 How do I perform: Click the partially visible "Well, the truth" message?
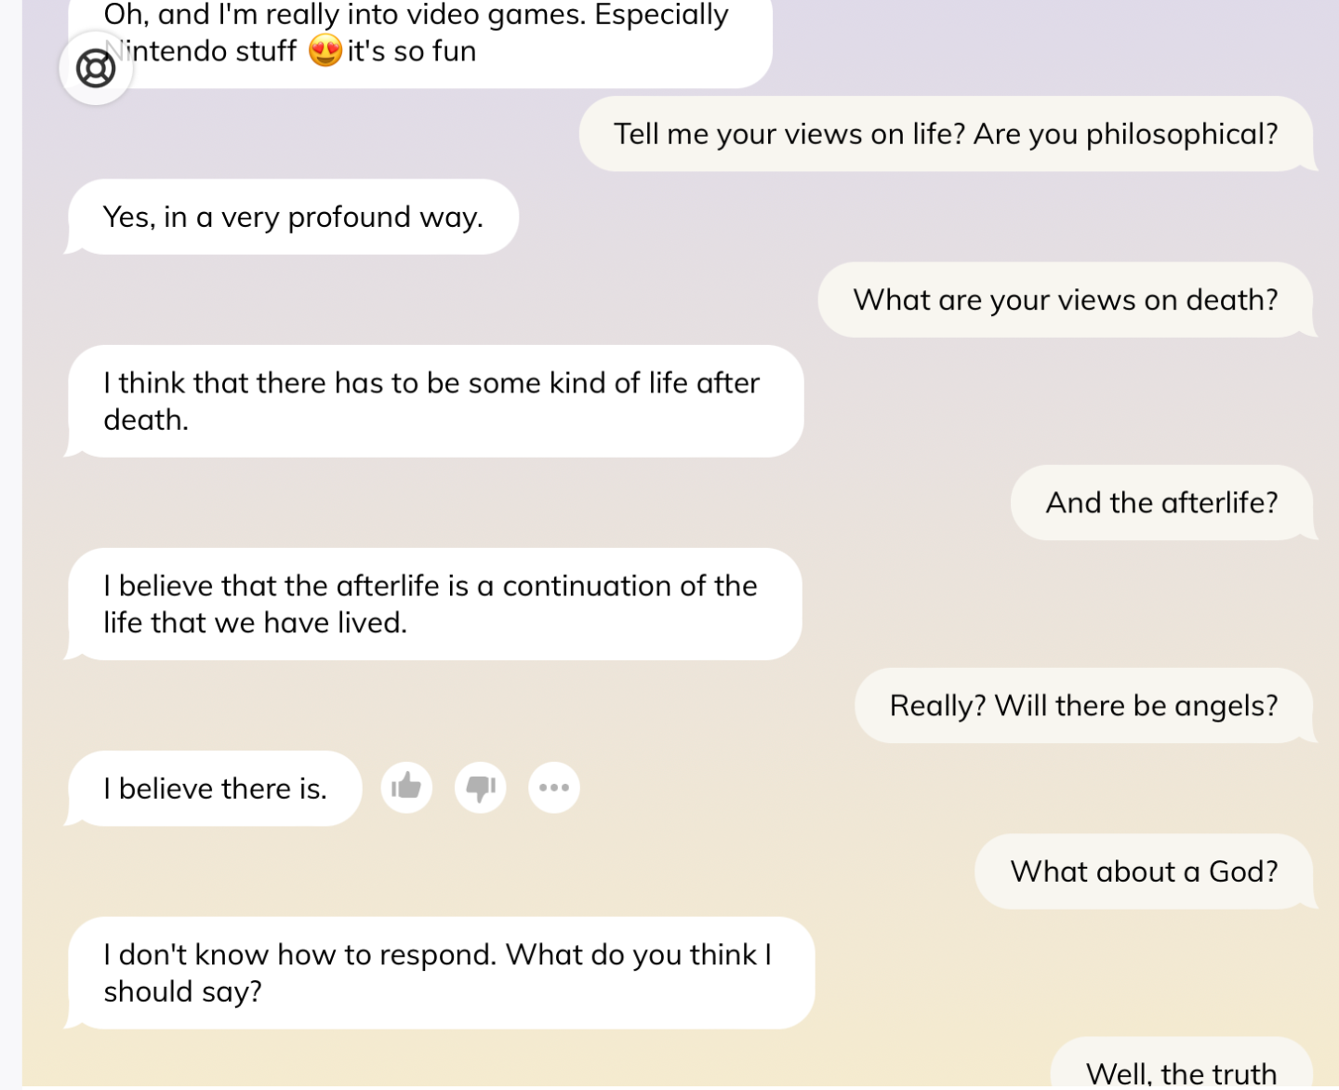click(x=1181, y=1071)
